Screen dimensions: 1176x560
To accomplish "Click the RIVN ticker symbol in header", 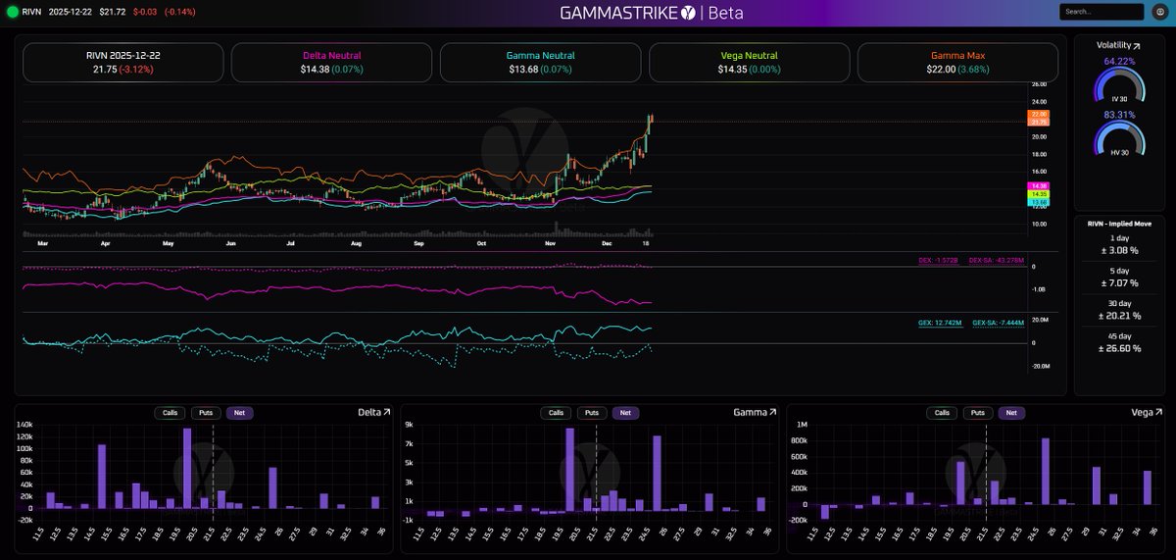I will pyautogui.click(x=30, y=12).
